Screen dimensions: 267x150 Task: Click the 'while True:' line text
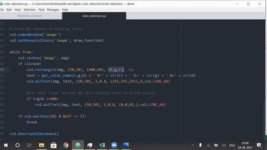(x=21, y=52)
